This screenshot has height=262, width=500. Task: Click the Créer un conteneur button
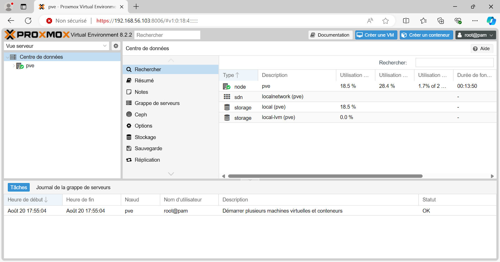(426, 35)
